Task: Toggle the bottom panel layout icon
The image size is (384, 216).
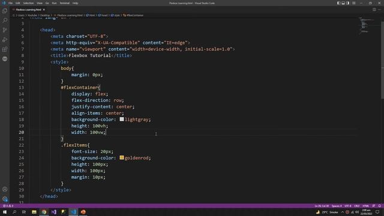Action: coord(343,3)
